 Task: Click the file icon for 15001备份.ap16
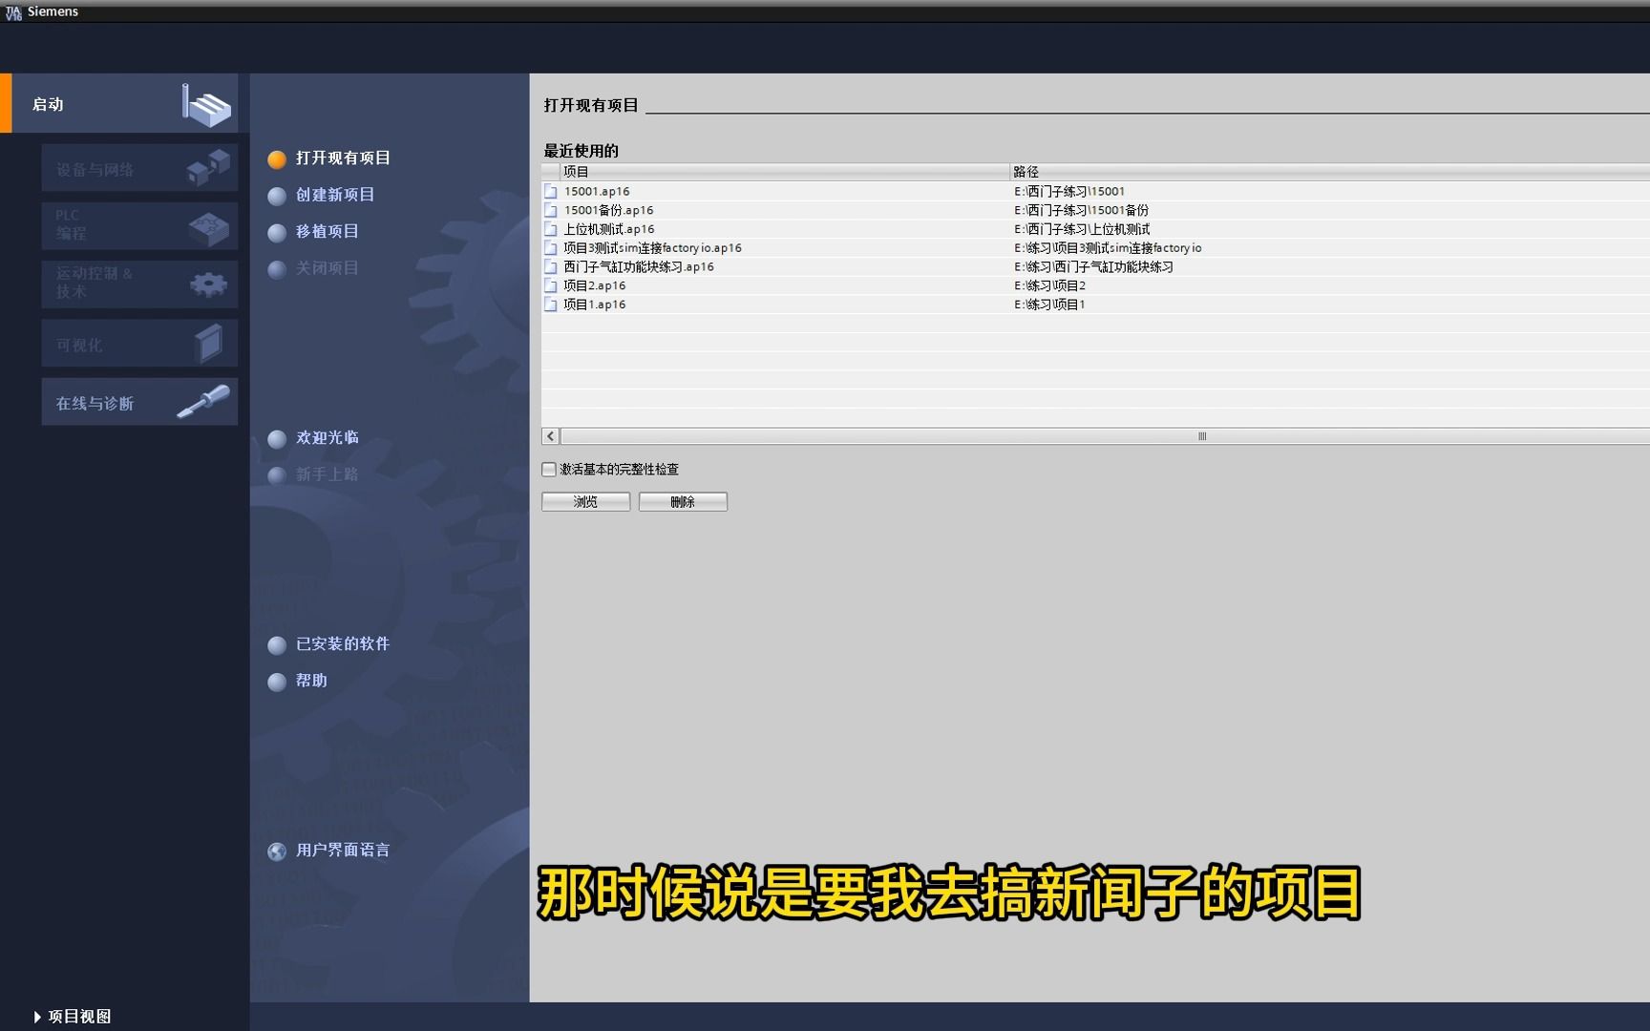coord(551,210)
